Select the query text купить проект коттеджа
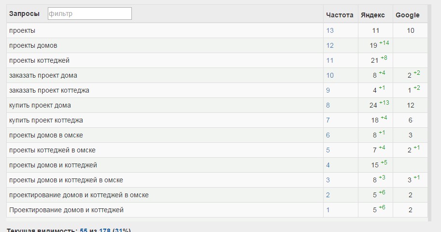The height and width of the screenshot is (232, 441). tap(46, 120)
